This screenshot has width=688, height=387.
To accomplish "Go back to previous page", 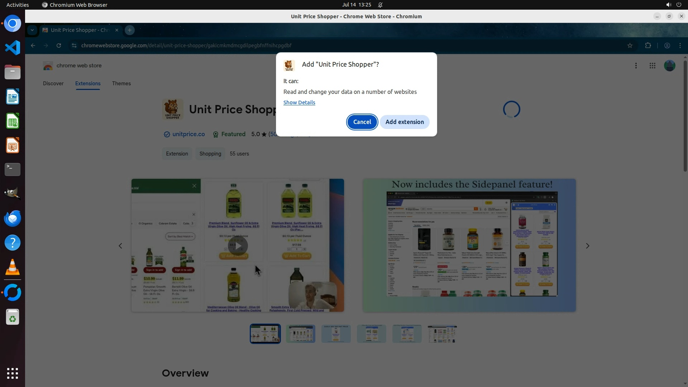I will 33,46.
